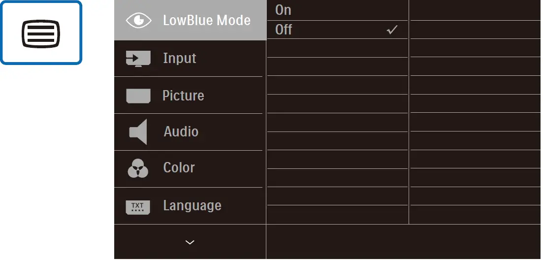Screen dimensions: 543x260
Task: Open the Input menu
Action: coord(180,58)
